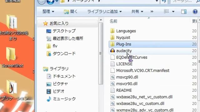This screenshot has width=200, height=112.
Task: Open the Languages folder icon
Action: tap(112, 31)
